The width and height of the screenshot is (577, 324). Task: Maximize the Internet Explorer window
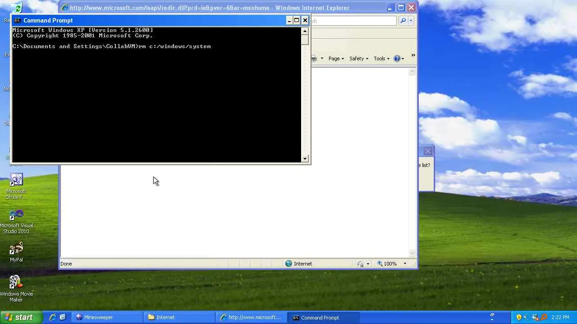click(x=401, y=8)
